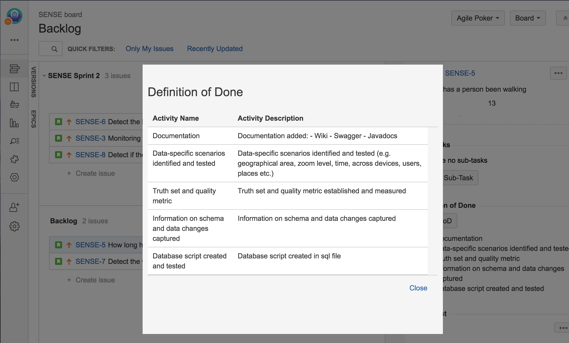Toggle the Recently Updated quick filter
This screenshot has height=343, width=569.
(x=215, y=49)
